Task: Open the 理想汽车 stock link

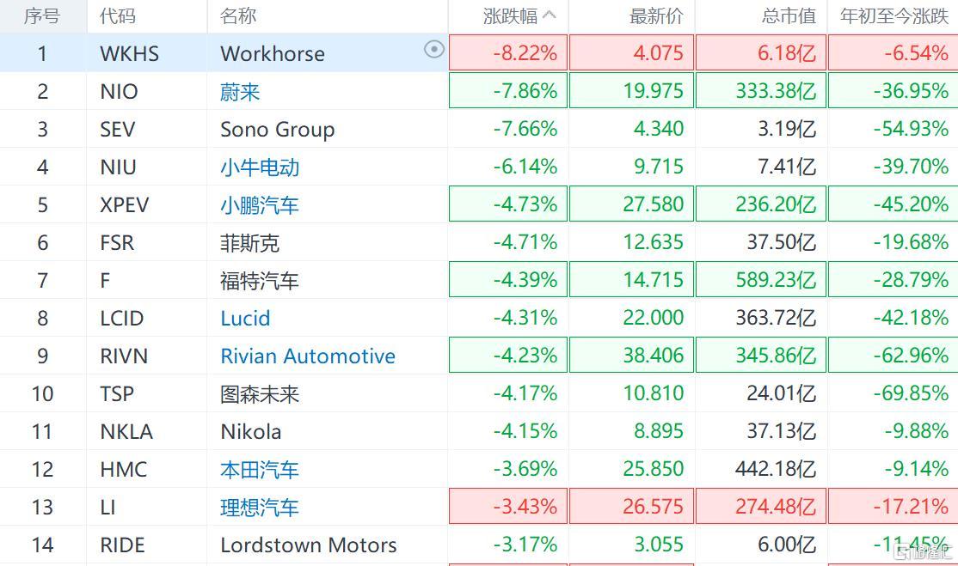Action: pos(260,508)
